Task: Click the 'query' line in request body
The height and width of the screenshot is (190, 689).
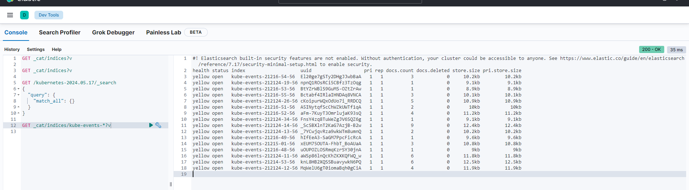Action: pos(42,95)
